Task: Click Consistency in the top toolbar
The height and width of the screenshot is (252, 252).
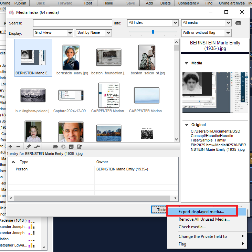Action: coord(188,3)
